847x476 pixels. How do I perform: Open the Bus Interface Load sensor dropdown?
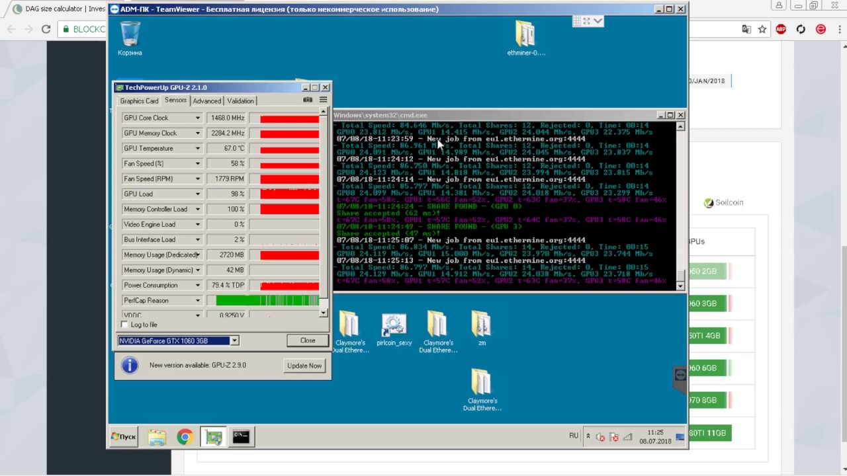197,239
